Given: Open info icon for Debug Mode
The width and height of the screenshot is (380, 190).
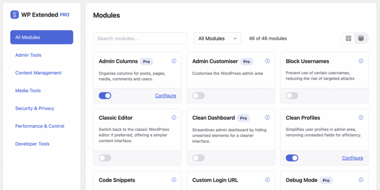Looking at the screenshot, I should [x=361, y=180].
